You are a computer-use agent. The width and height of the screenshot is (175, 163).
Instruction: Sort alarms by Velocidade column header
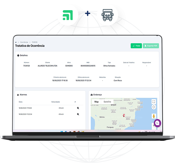coord(56,102)
